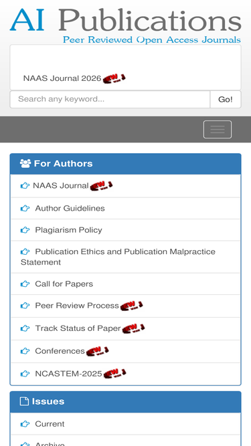The image size is (251, 446).
Task: Click the users icon in For Authors header
Action: [25, 164]
